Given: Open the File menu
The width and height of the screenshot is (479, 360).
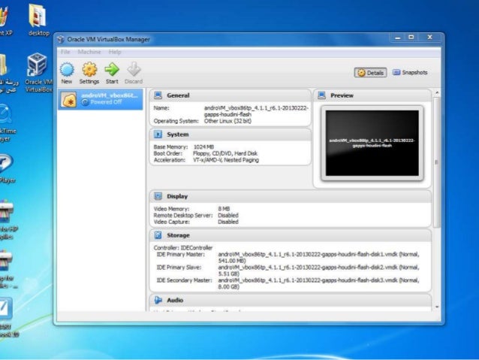Looking at the screenshot, I should point(65,52).
